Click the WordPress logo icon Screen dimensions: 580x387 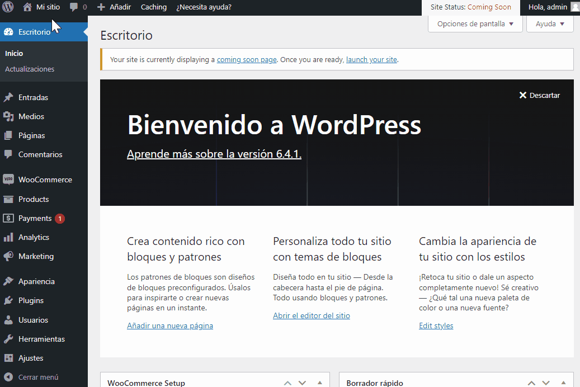click(8, 7)
